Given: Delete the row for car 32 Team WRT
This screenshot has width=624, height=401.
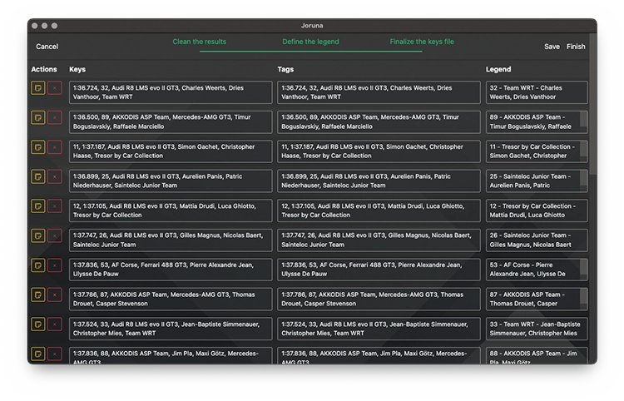Looking at the screenshot, I should click(x=55, y=88).
